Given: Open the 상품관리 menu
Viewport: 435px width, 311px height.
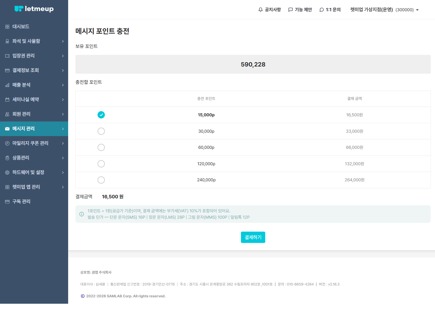Looking at the screenshot, I should [x=34, y=158].
